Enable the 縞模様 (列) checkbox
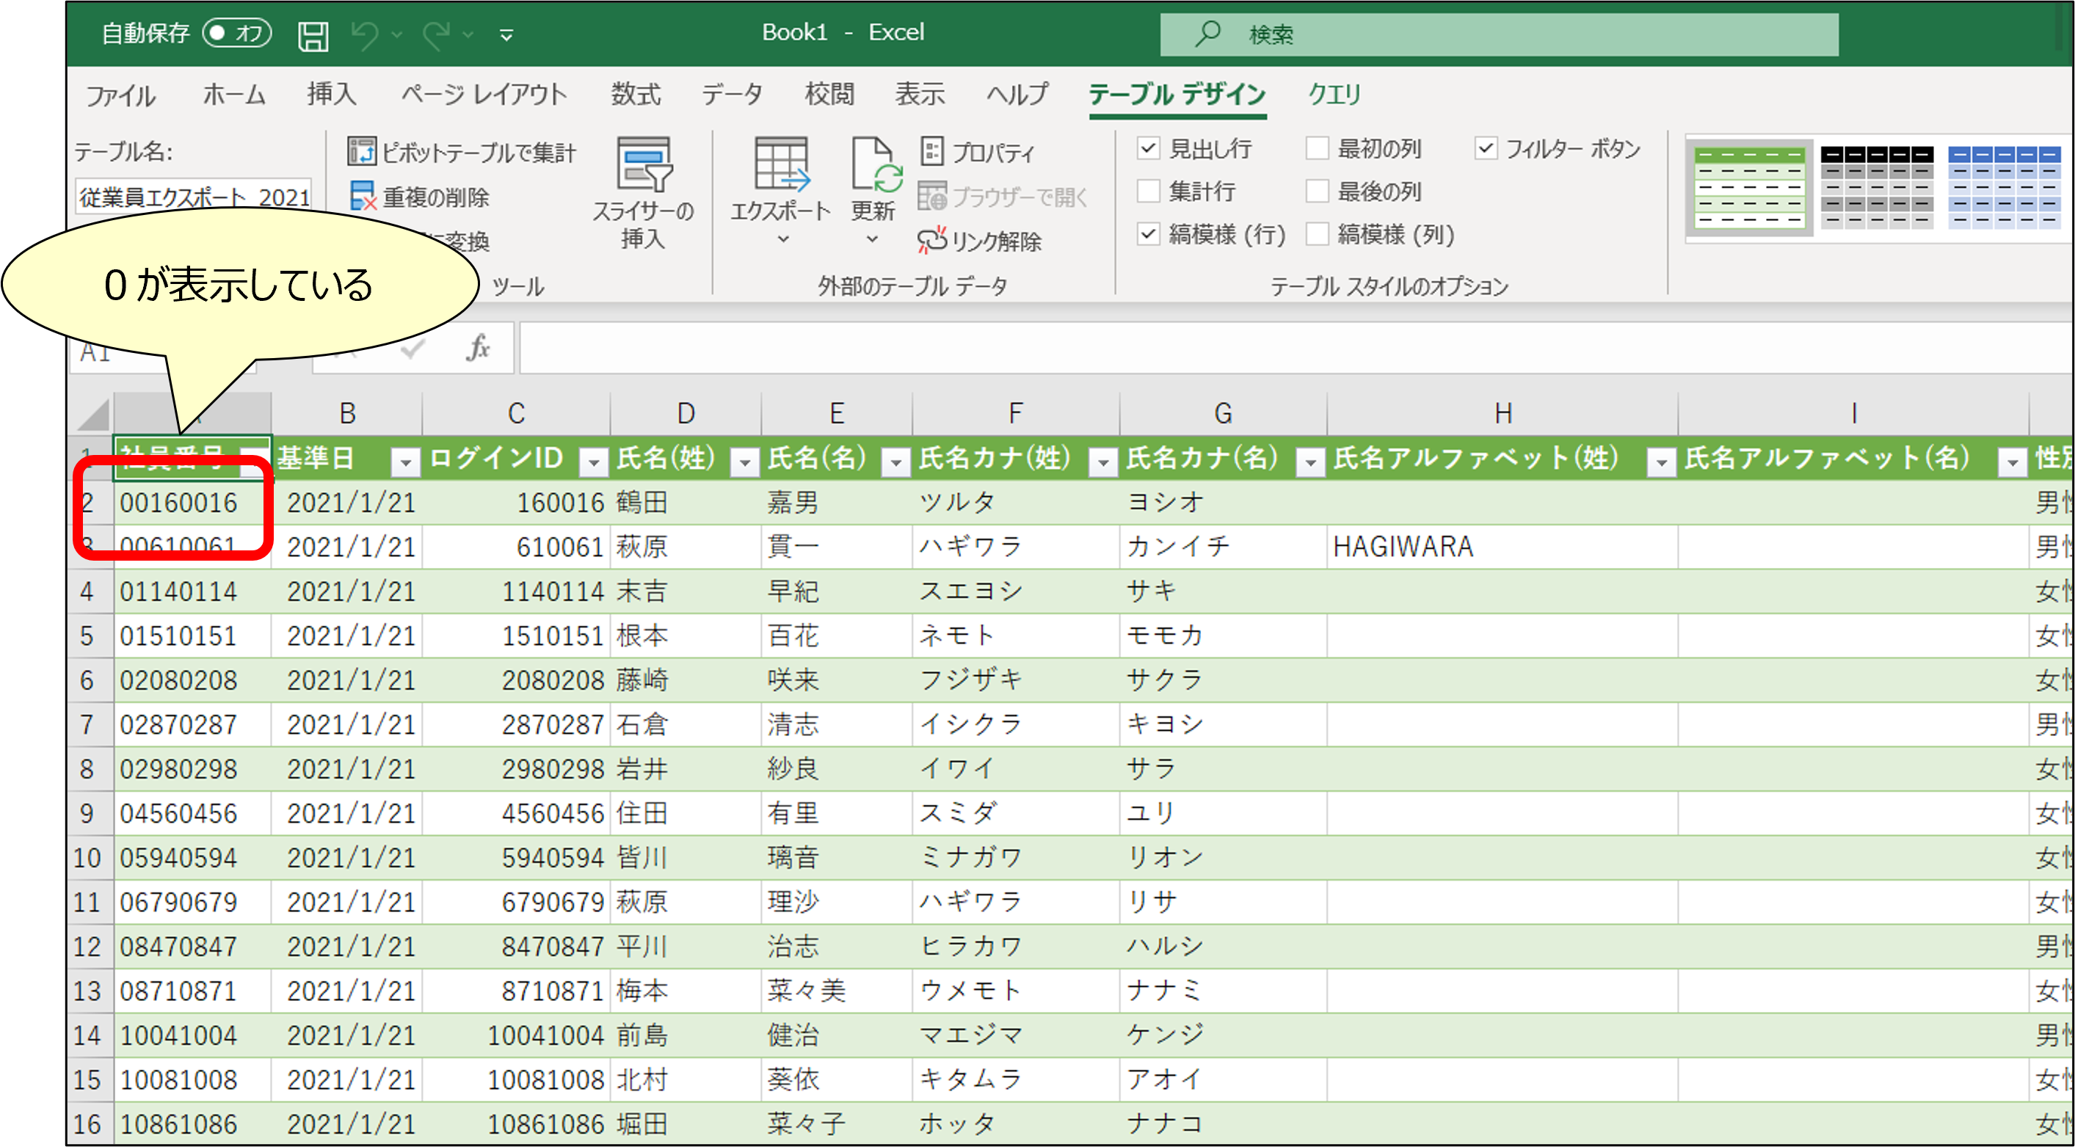Viewport: 2075px width, 1147px height. click(1318, 233)
